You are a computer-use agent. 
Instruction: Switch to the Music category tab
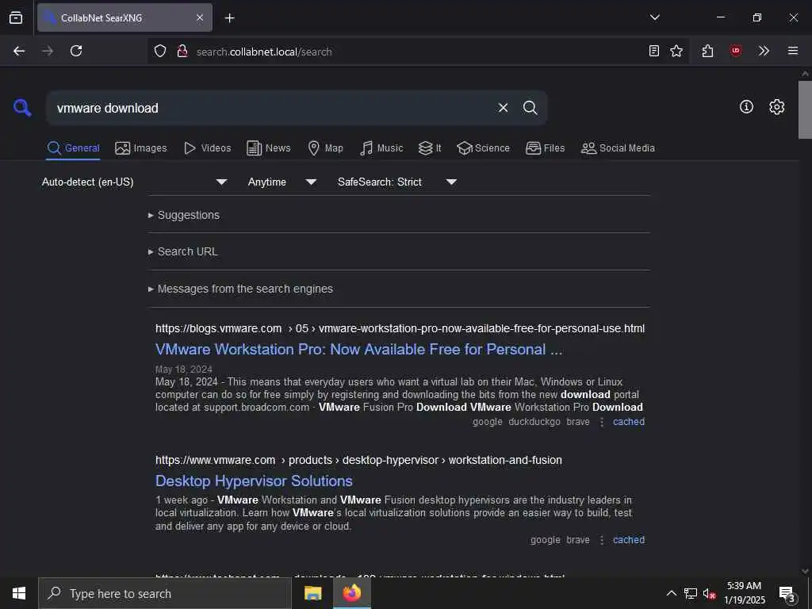[x=381, y=148]
